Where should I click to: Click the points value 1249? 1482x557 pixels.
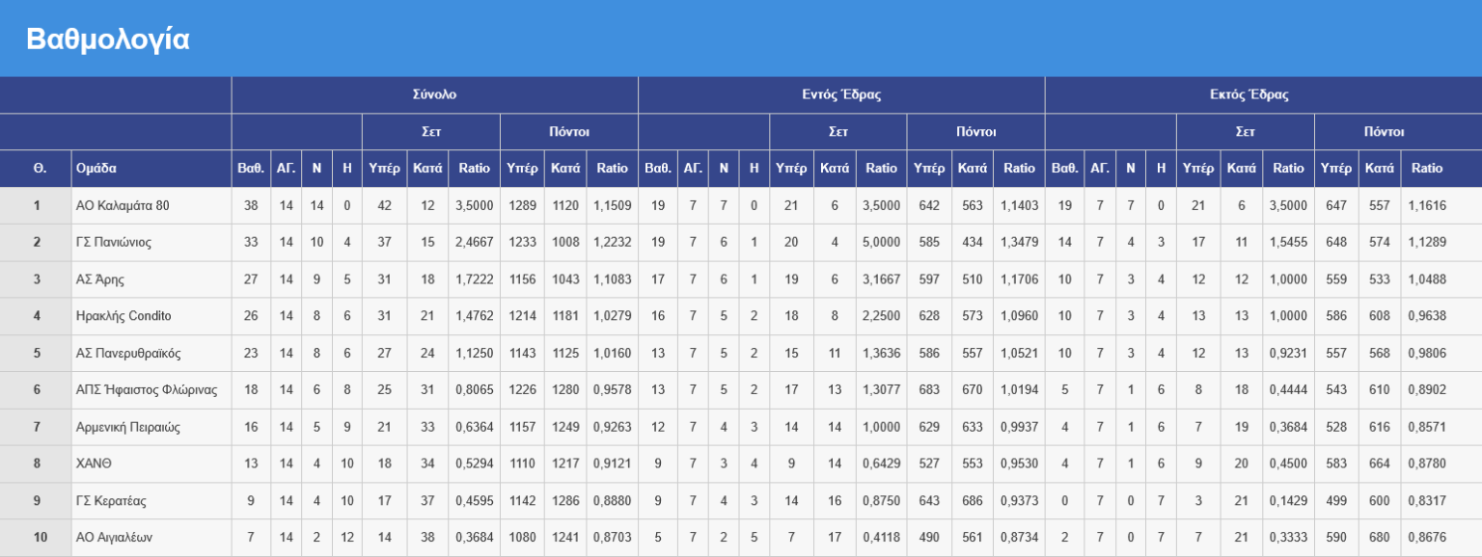pyautogui.click(x=565, y=427)
